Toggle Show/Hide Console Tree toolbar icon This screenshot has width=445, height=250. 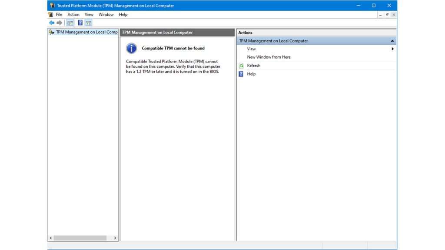tap(70, 23)
